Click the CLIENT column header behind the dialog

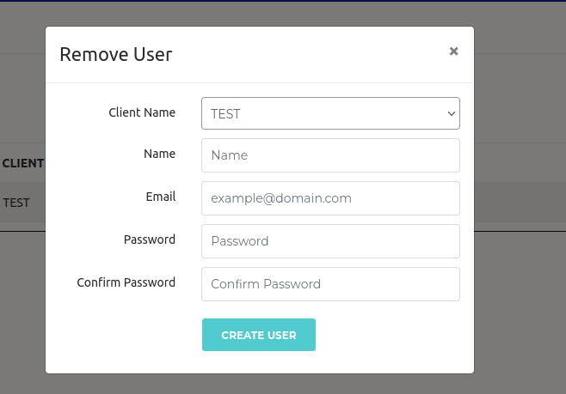[x=22, y=162]
